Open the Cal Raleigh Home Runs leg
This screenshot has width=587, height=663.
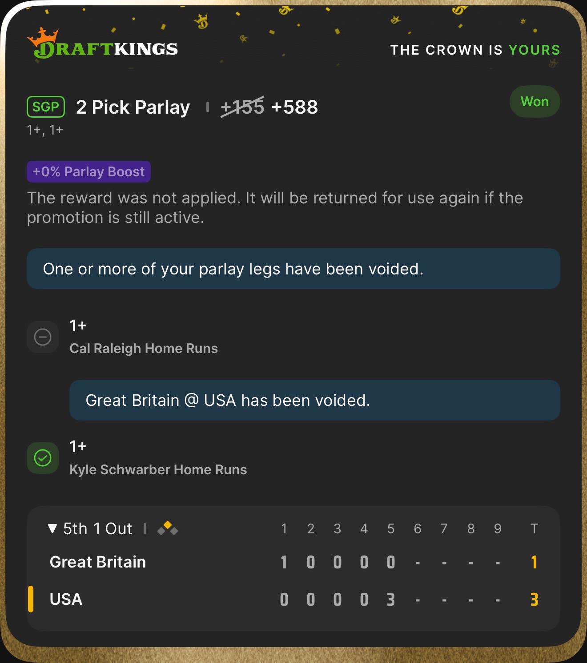[144, 348]
